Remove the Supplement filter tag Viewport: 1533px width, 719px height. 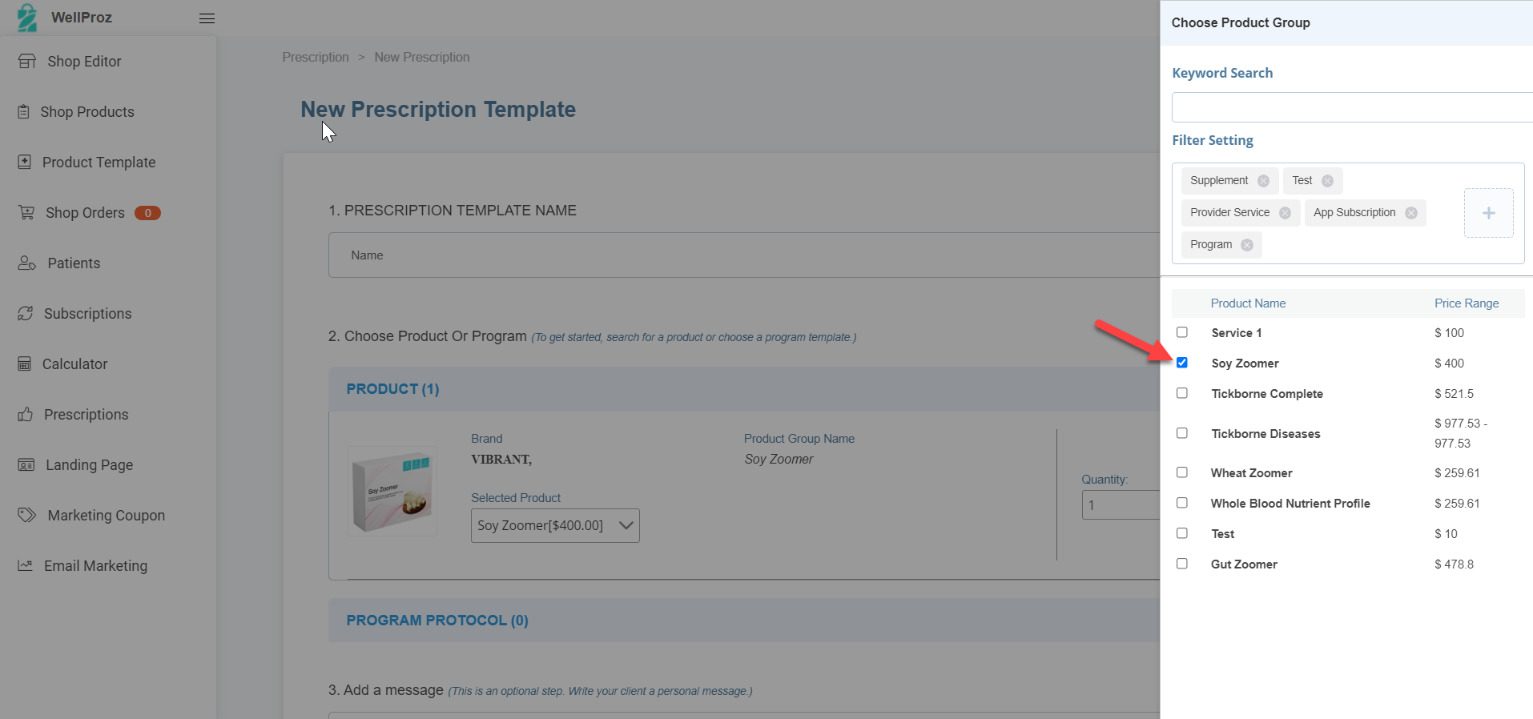click(1263, 181)
